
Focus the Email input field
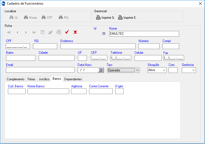click(x=40, y=70)
